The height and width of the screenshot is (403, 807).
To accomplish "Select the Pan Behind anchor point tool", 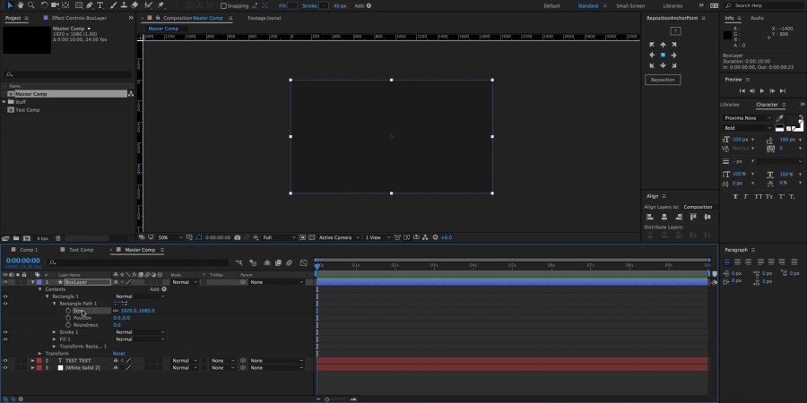I will tap(65, 5).
